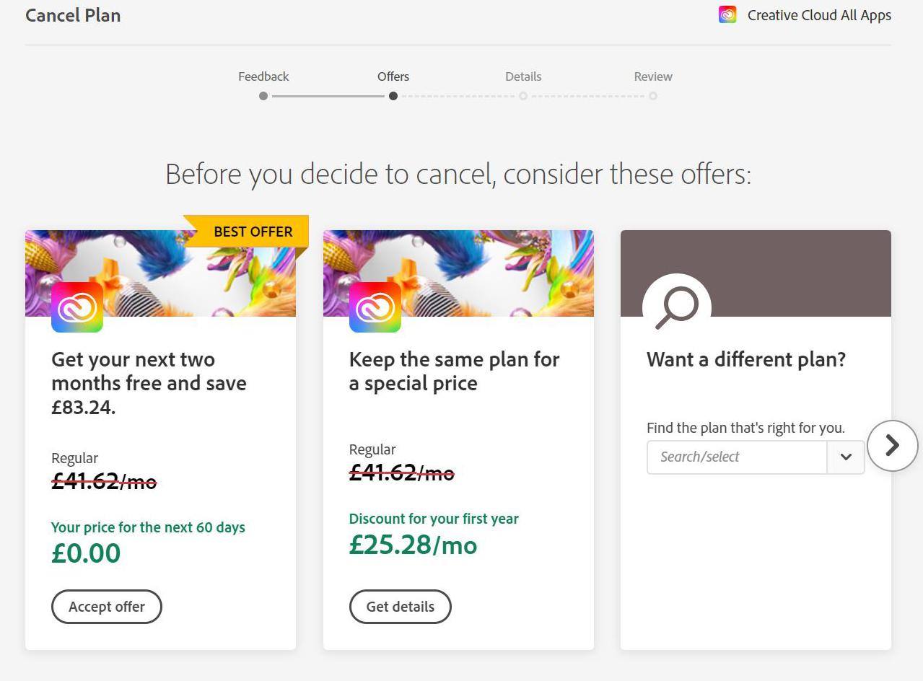
Task: Click the Get details button
Action: (x=401, y=607)
